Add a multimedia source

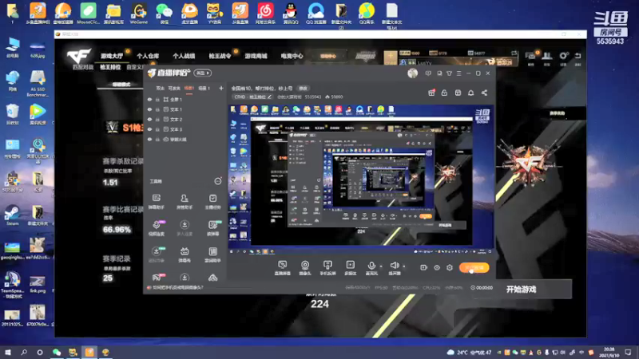[x=350, y=268]
